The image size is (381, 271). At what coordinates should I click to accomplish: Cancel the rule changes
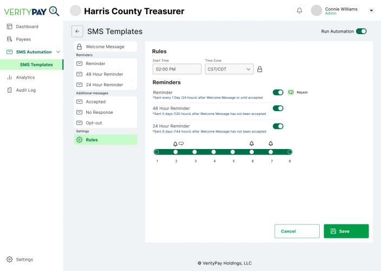pos(297,231)
